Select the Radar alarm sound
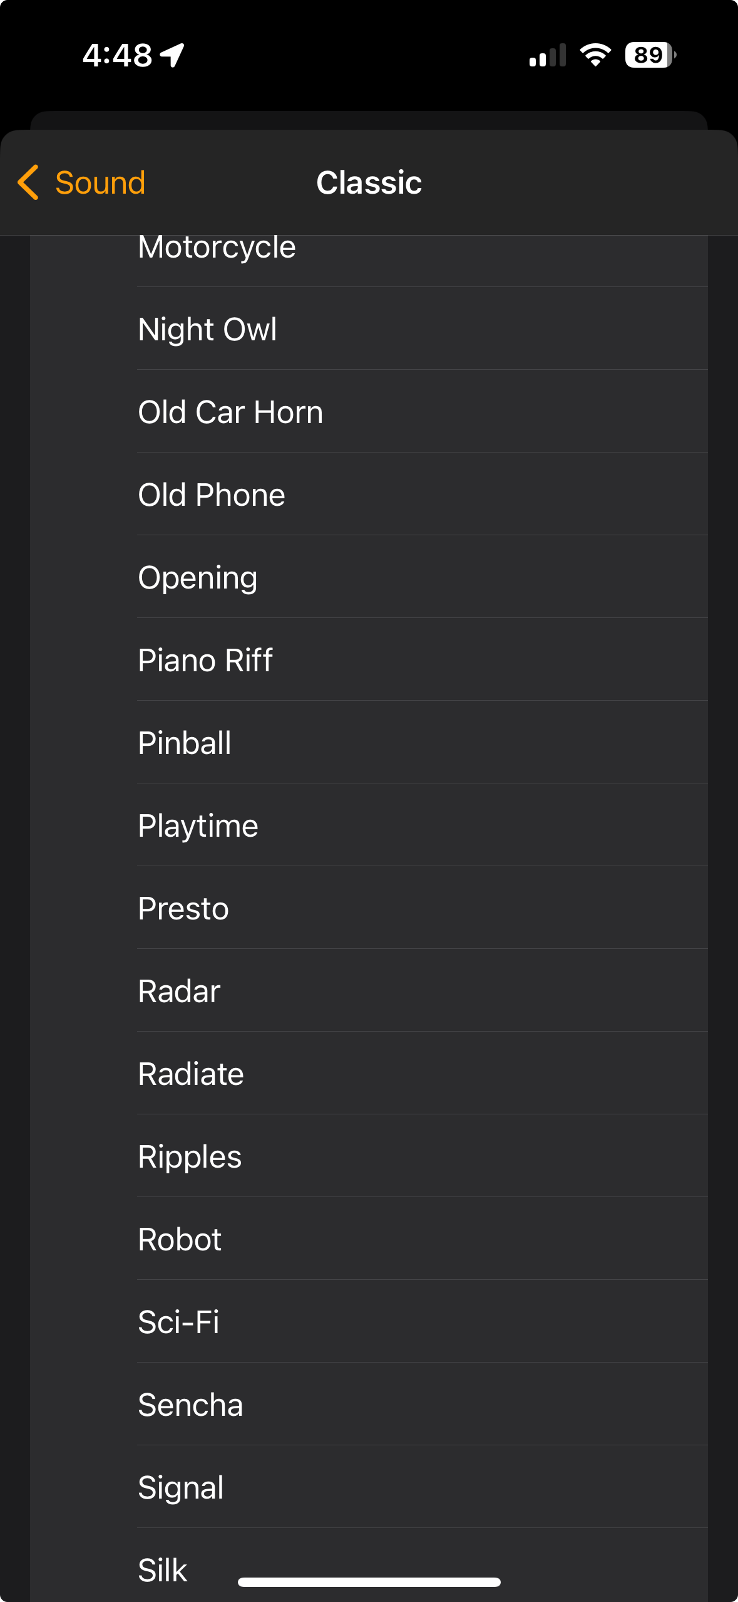The height and width of the screenshot is (1602, 738). pyautogui.click(x=179, y=991)
